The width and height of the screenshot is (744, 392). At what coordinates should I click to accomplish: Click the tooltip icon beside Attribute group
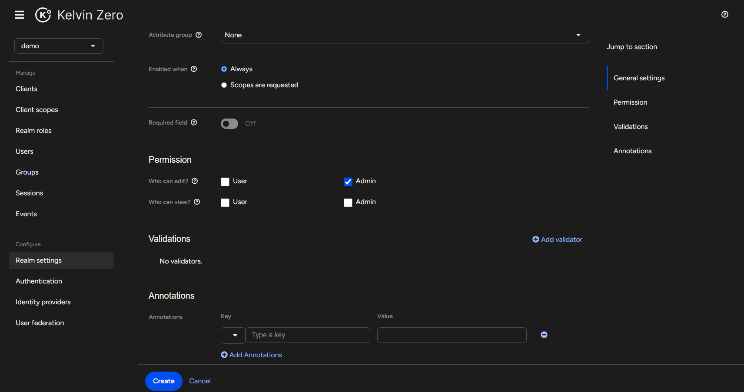click(x=199, y=35)
